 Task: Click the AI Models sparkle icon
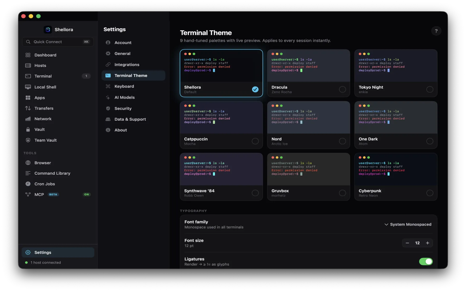(x=108, y=97)
